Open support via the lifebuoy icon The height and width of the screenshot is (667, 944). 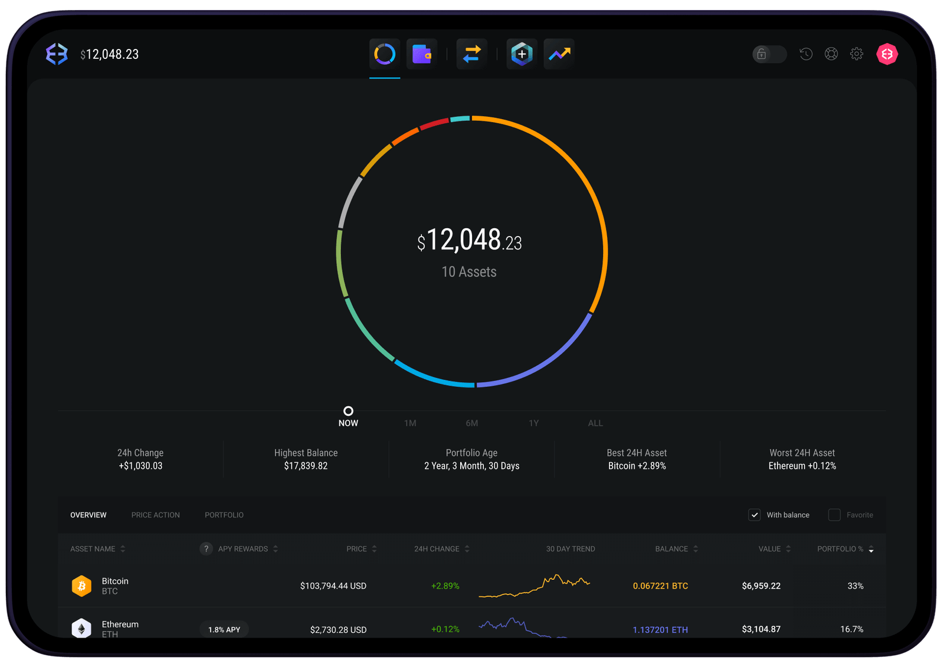point(831,54)
